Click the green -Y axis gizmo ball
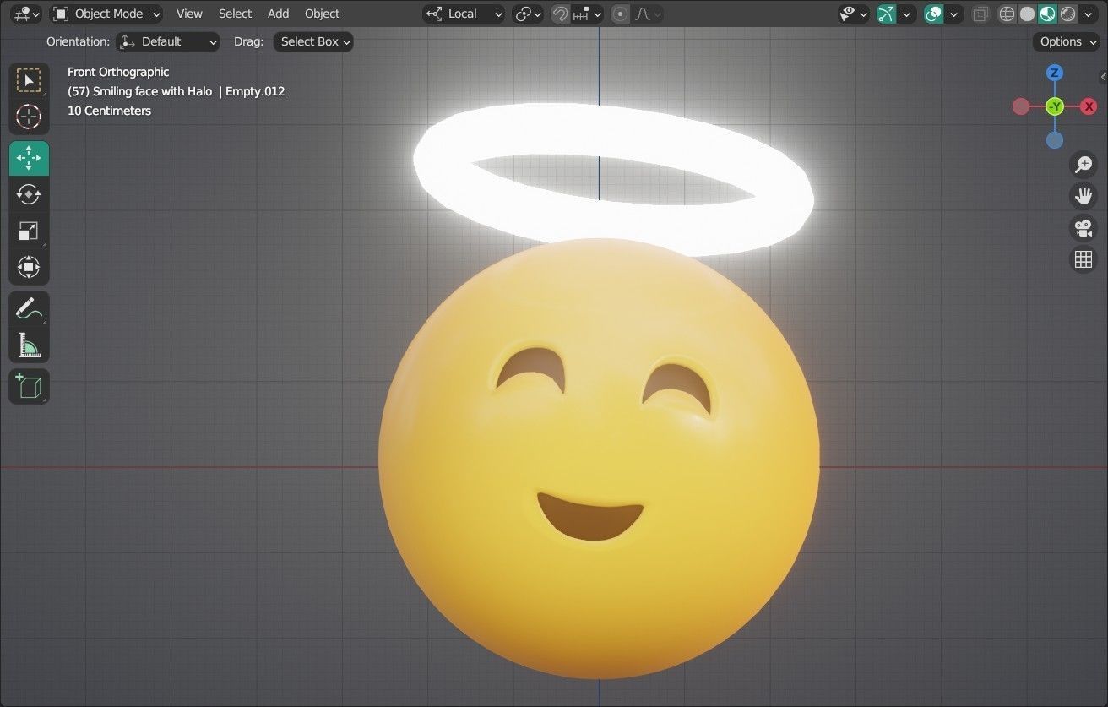1108x707 pixels. [x=1055, y=106]
